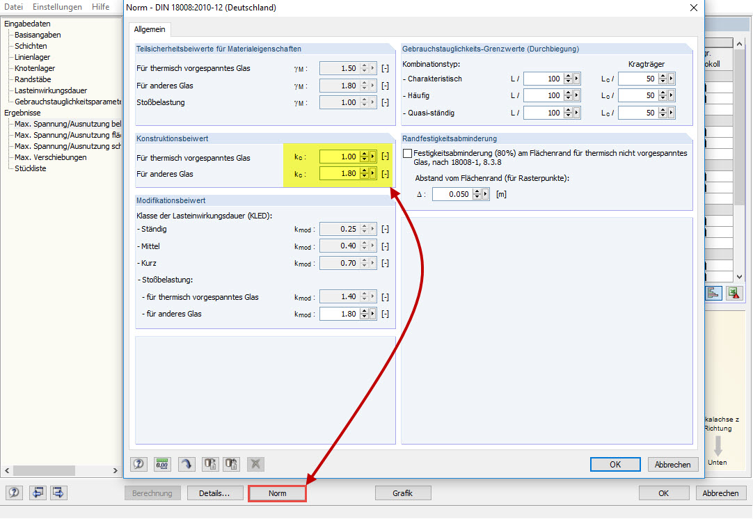Select Basisangaben in navigator tree
The height and width of the screenshot is (519, 753).
tap(38, 35)
